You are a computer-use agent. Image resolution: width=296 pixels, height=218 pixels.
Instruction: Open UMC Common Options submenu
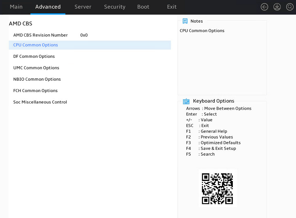point(36,68)
